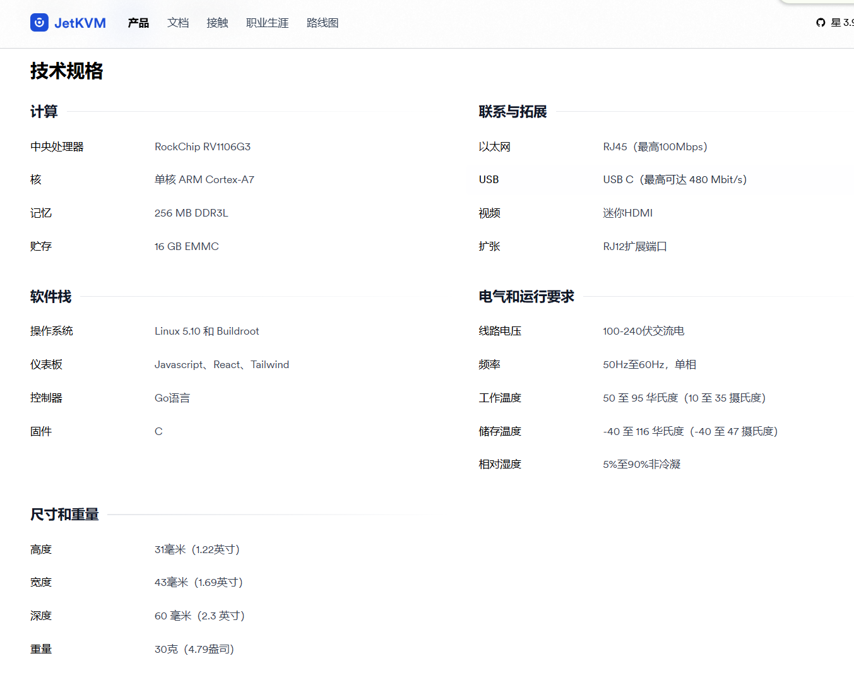The image size is (854, 680).
Task: Open the 产品 navigation item
Action: coord(138,23)
